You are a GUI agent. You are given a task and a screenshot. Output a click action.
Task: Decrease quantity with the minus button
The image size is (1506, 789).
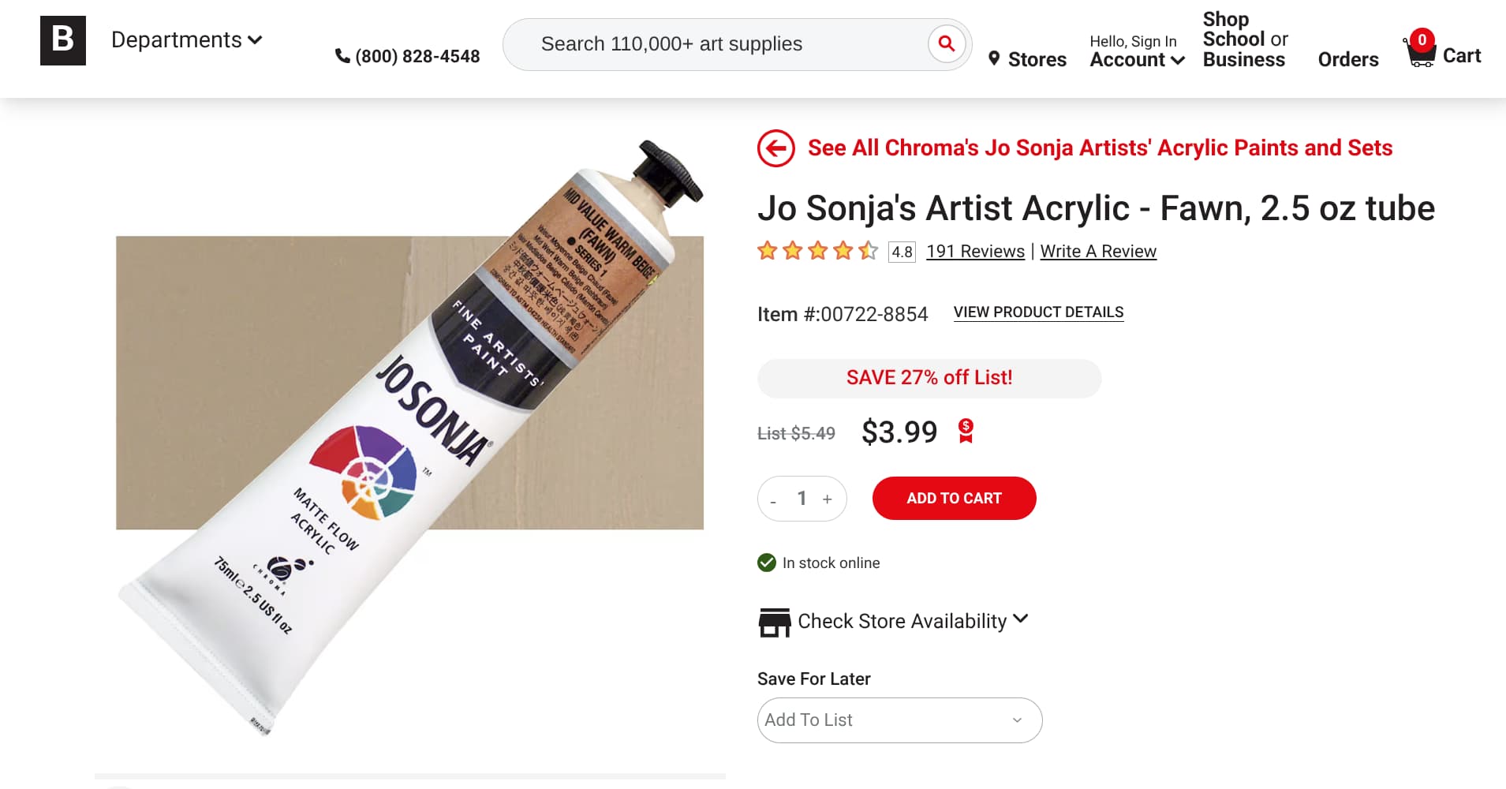click(x=774, y=499)
